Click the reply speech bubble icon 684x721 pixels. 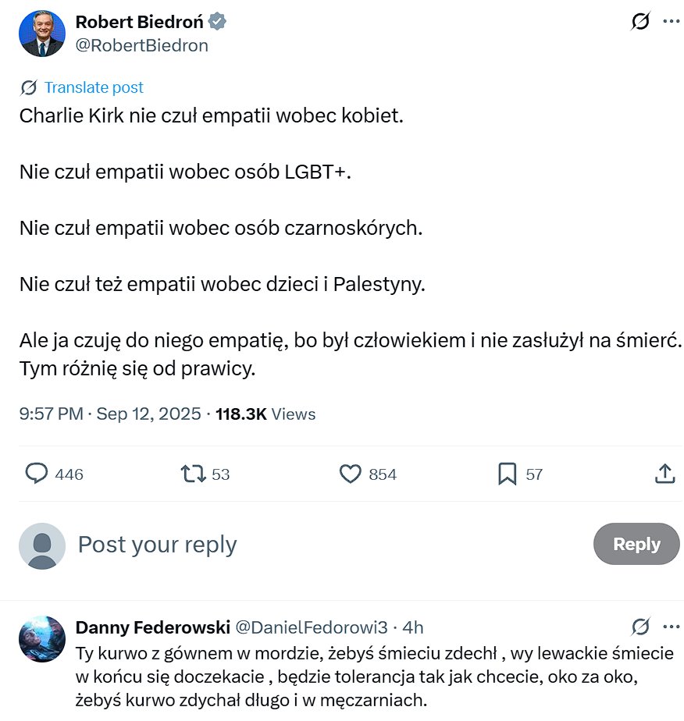37,474
